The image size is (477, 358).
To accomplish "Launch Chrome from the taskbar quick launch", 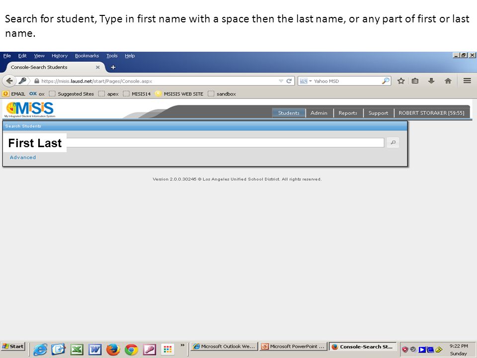I will [x=131, y=350].
